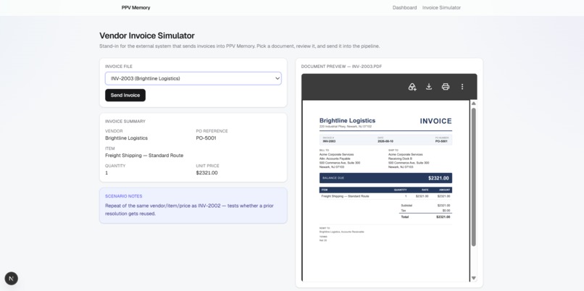Click the INVOICE heading in the PDF
Image resolution: width=584 pixels, height=291 pixels.
click(x=435, y=121)
